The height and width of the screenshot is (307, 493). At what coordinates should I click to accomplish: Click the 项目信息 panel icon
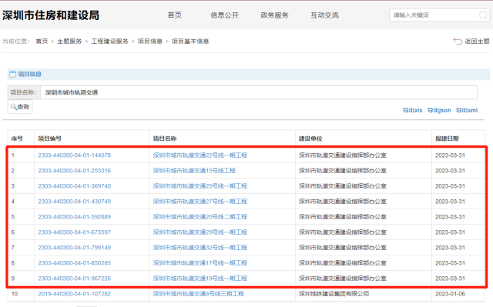[12, 75]
